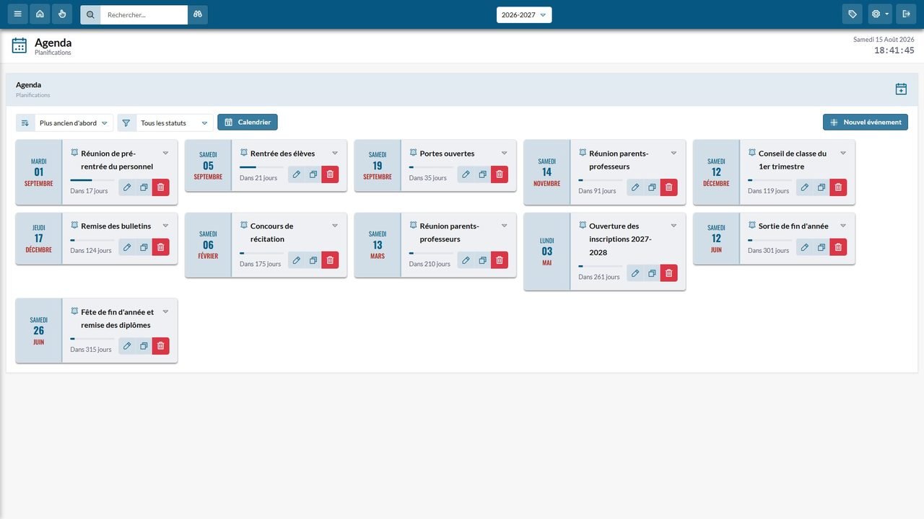Expand the Concours de récitation card chevron
The image size is (924, 519).
coord(335,226)
